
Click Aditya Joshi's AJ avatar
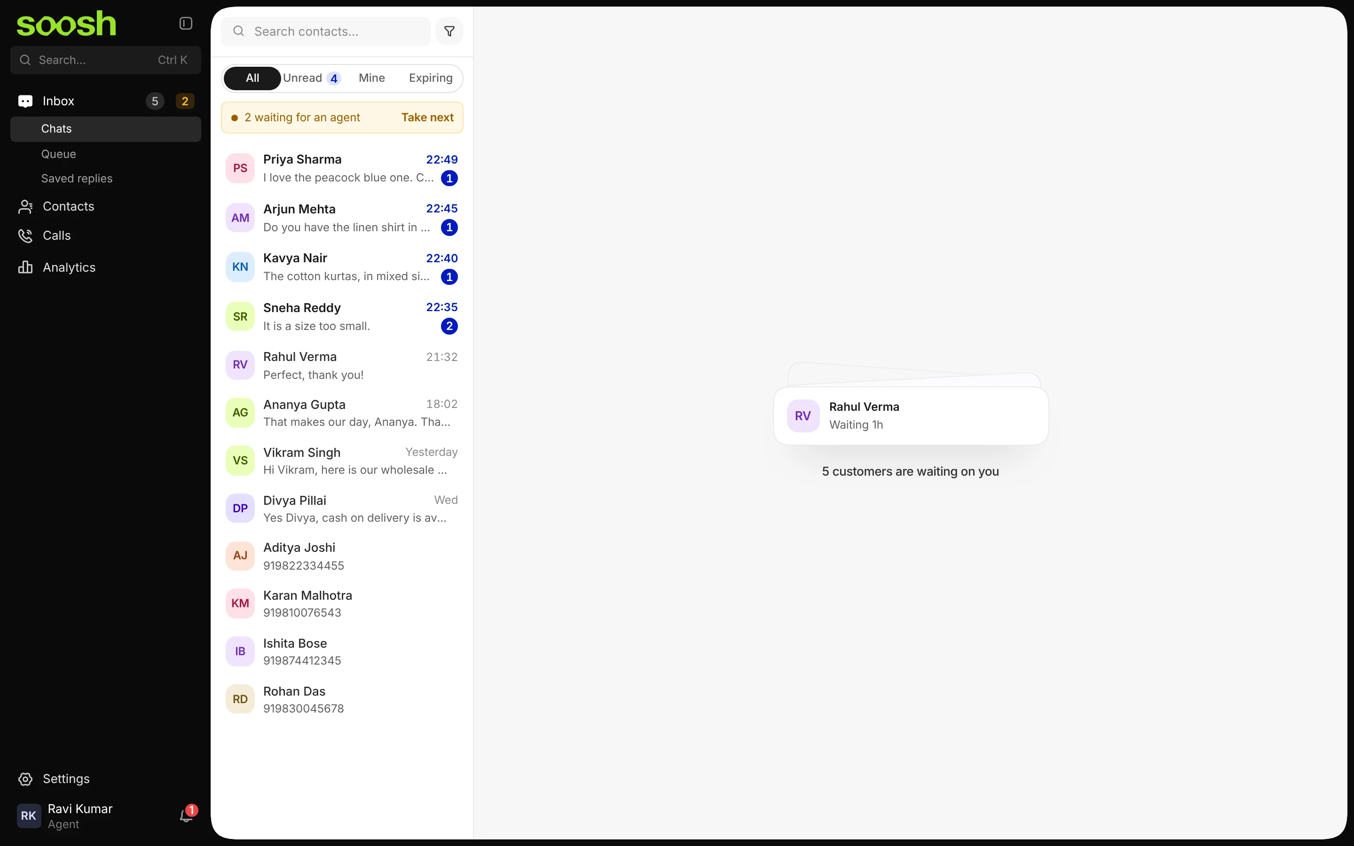pos(240,556)
